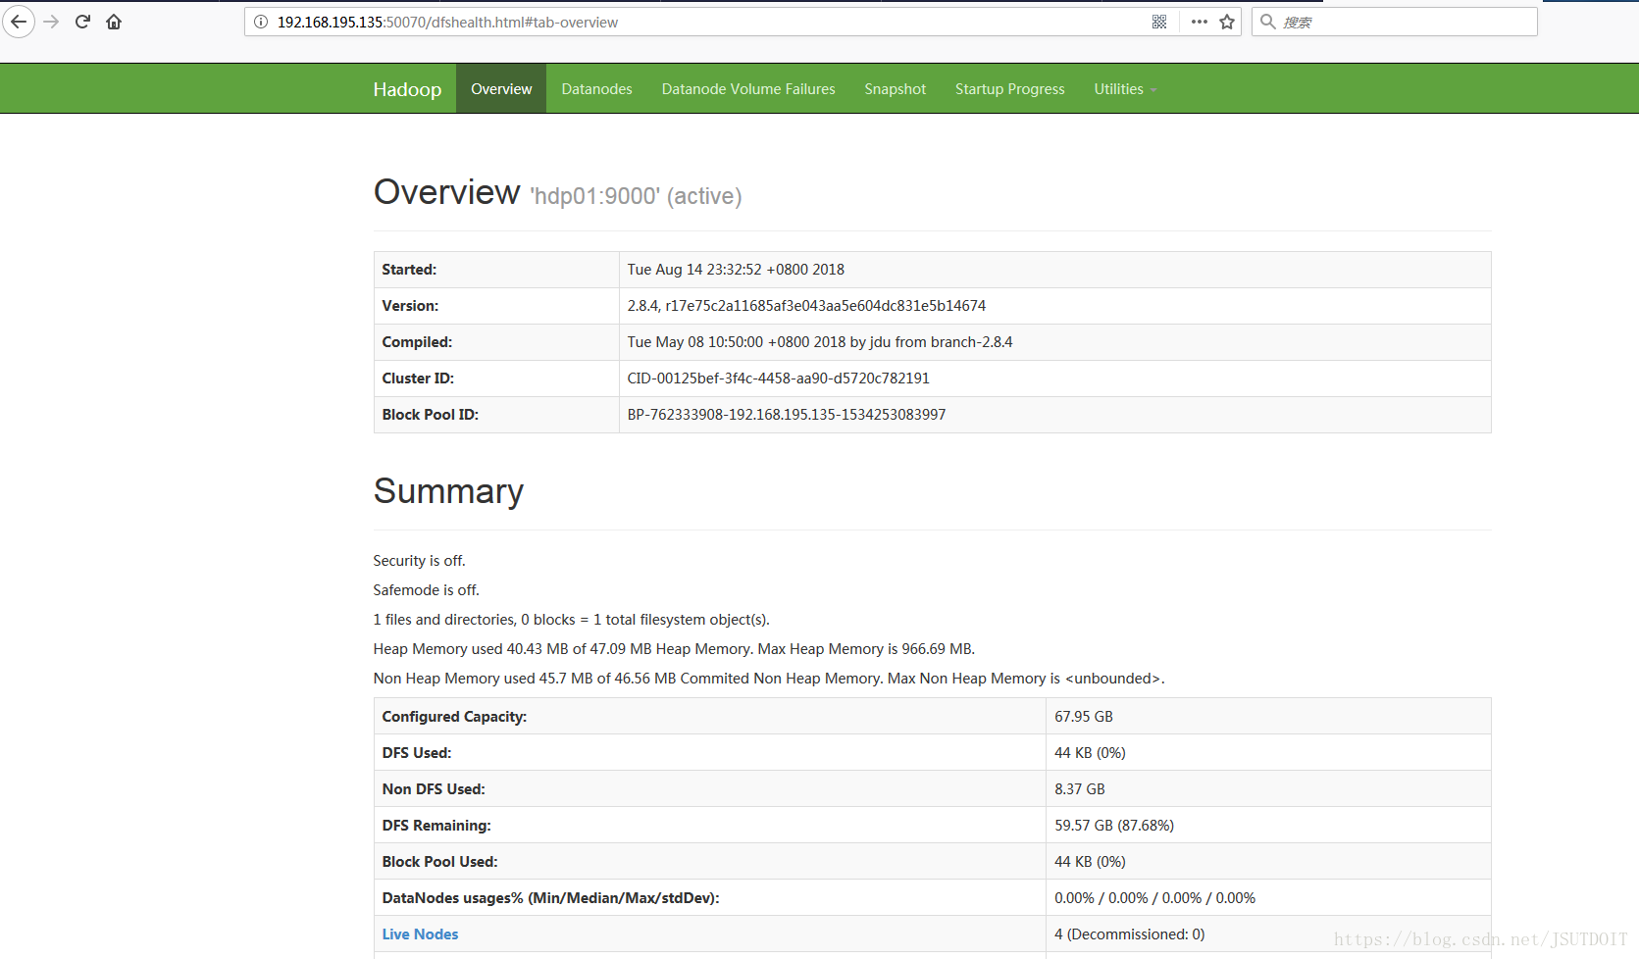Click the files and directories count line
Viewport: 1639px width, 959px height.
[571, 620]
